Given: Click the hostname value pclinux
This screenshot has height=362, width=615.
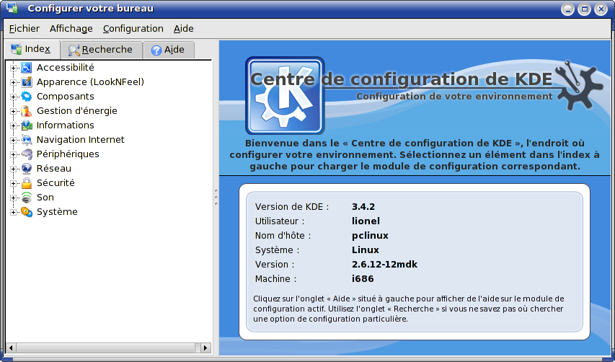Looking at the screenshot, I should point(371,236).
